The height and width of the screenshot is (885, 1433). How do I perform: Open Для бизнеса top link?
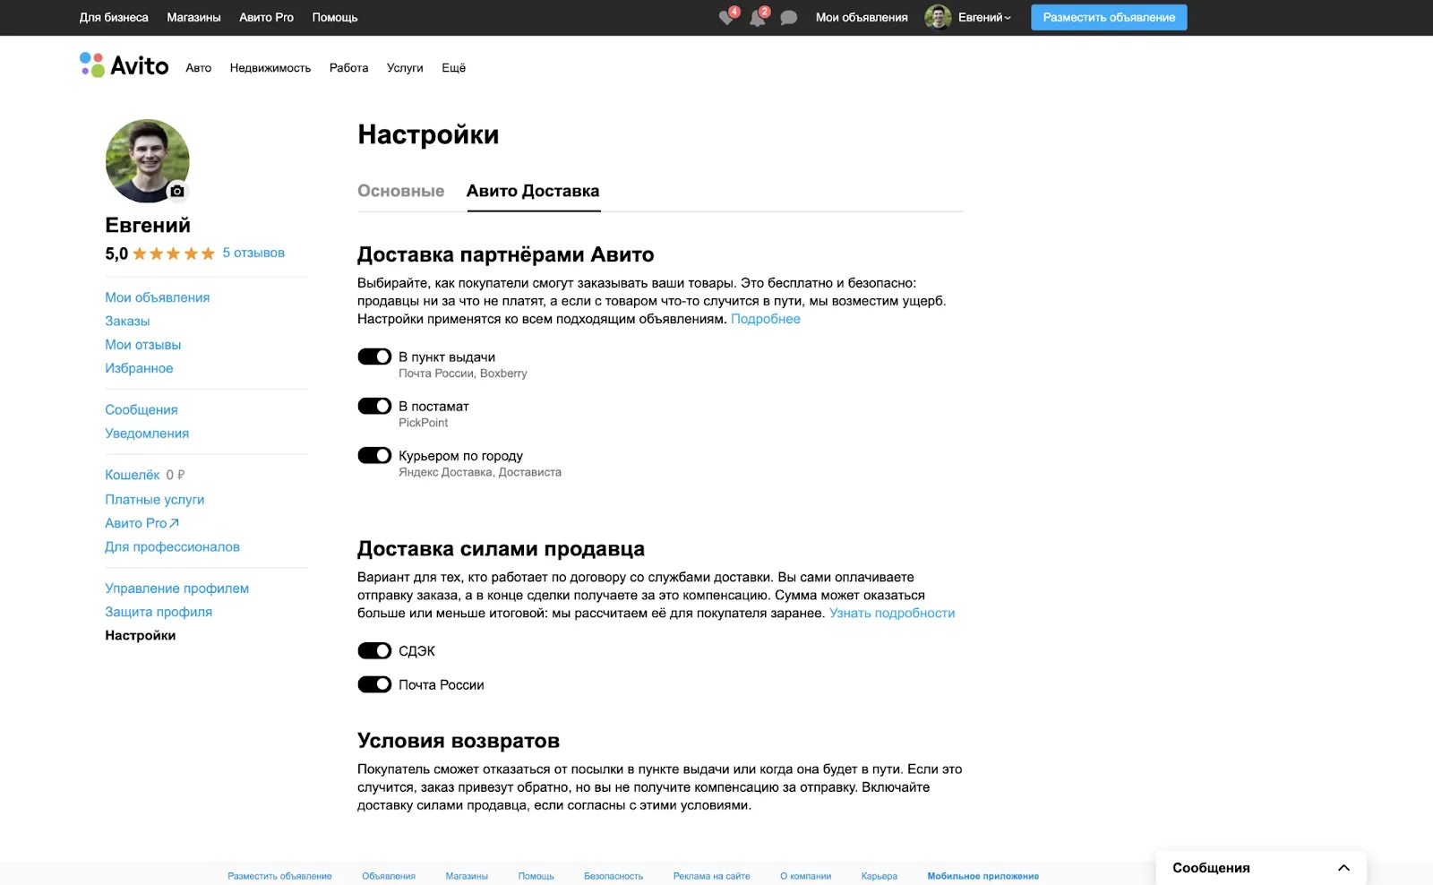[x=114, y=17]
